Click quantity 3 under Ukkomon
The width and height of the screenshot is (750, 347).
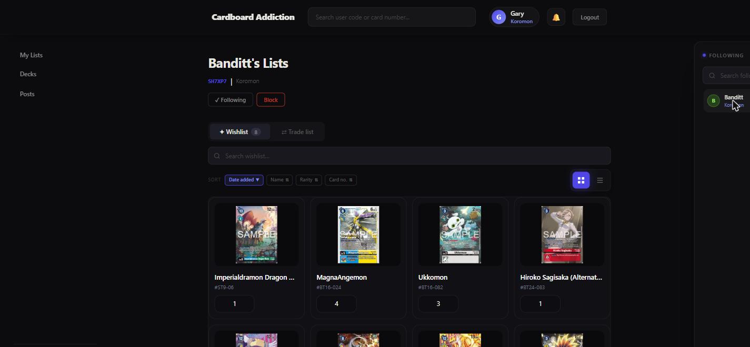point(438,304)
